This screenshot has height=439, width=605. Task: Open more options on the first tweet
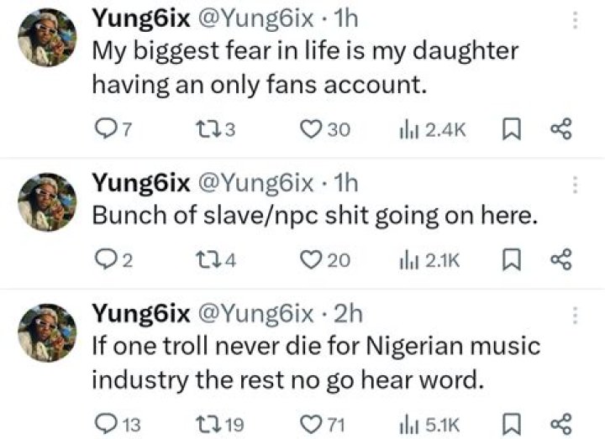[576, 20]
